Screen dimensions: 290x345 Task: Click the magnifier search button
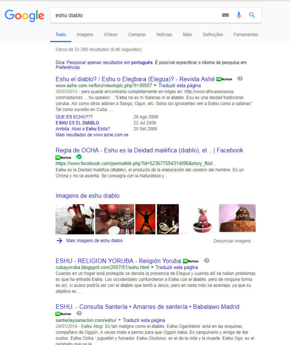coord(252,15)
